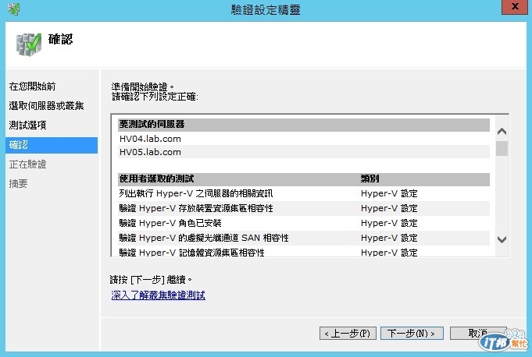Select server HV05.lab.com in the list
532x357 pixels.
[x=304, y=152]
